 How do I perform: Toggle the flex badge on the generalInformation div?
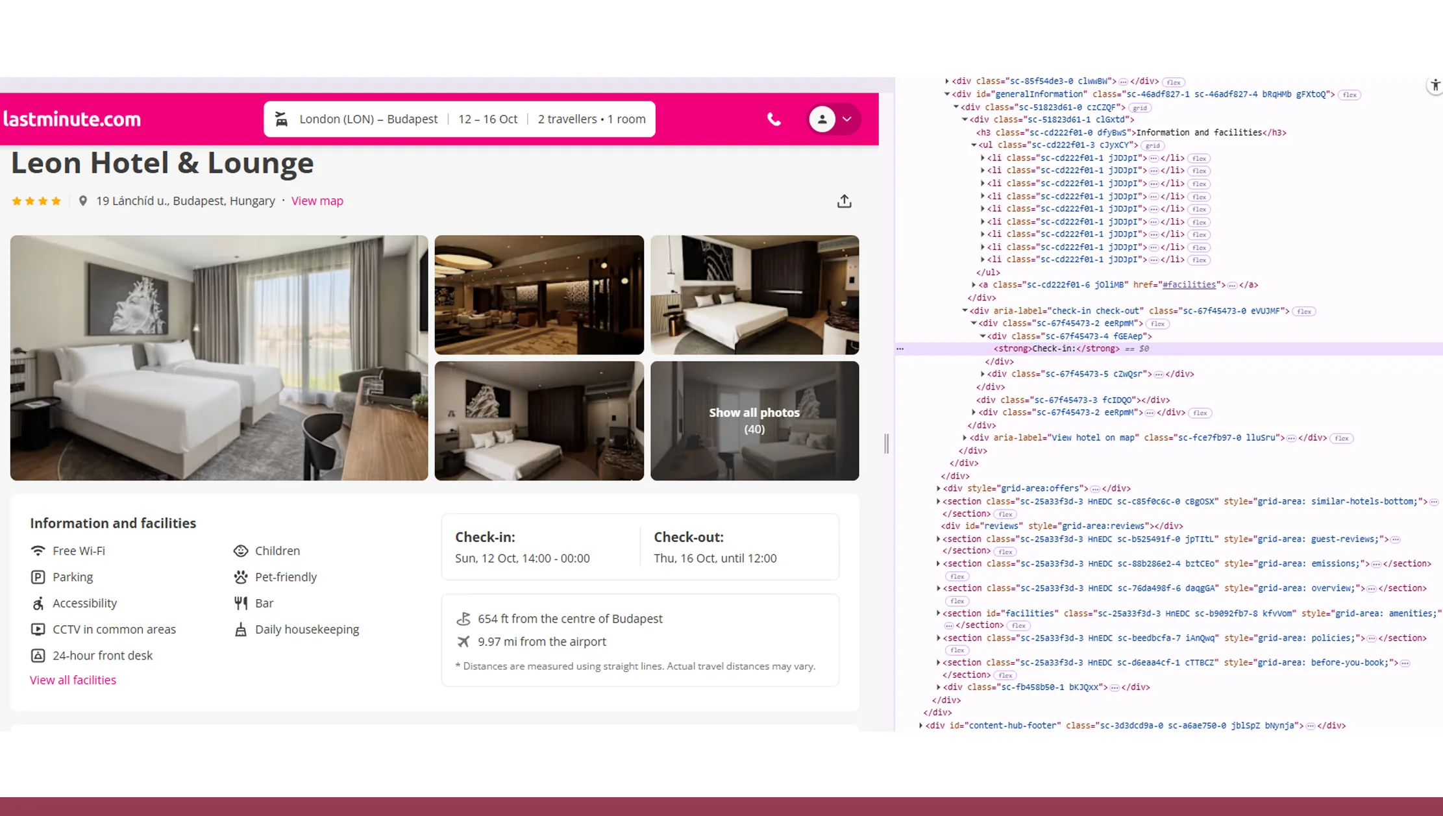pyautogui.click(x=1349, y=95)
